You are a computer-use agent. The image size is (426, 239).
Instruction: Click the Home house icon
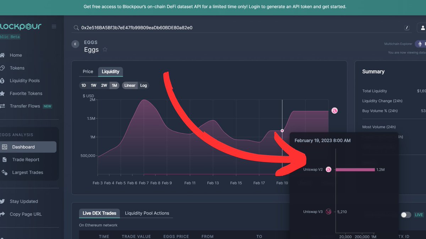coord(2,55)
